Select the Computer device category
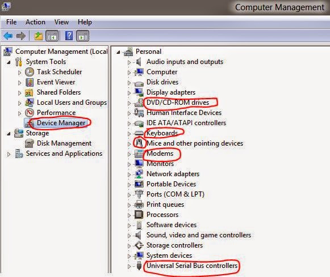330x277 pixels. (162, 72)
